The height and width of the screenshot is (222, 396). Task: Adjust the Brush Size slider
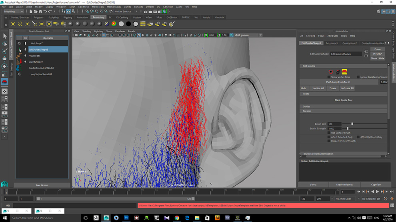[x=352, y=124]
